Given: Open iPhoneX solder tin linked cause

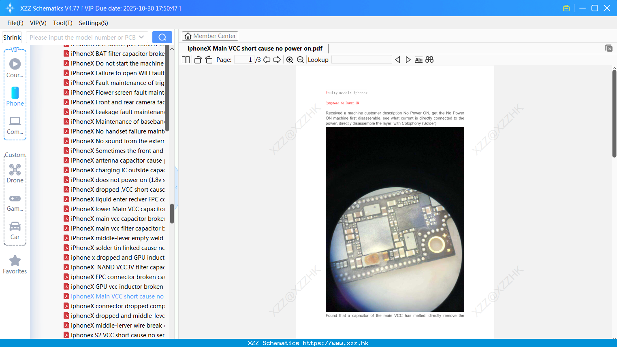Looking at the screenshot, I should (117, 248).
